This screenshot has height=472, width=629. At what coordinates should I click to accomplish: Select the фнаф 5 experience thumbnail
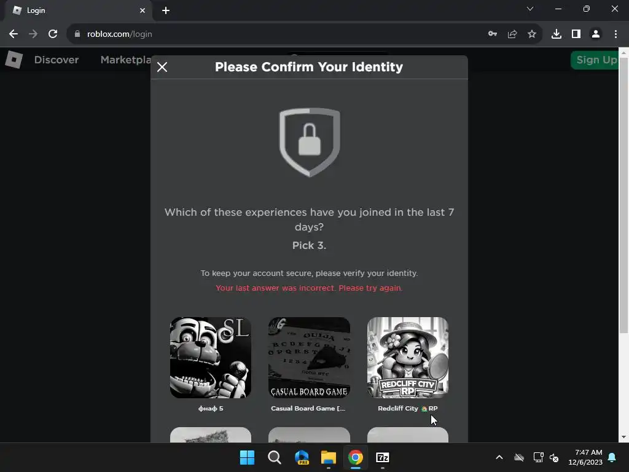[x=211, y=358]
